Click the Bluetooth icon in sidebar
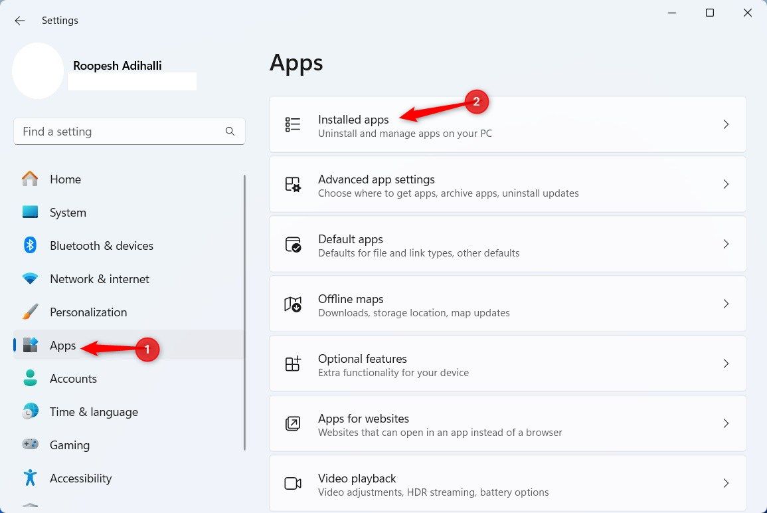This screenshot has width=767, height=513. click(x=31, y=245)
